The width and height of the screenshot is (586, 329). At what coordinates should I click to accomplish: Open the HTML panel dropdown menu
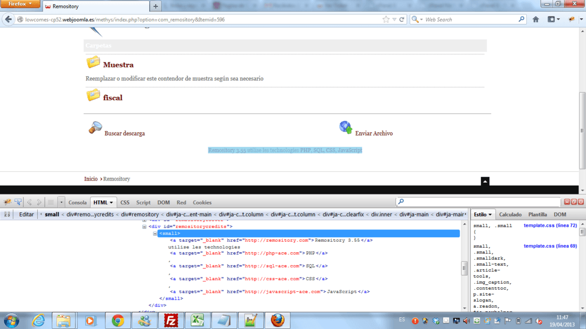pos(111,202)
